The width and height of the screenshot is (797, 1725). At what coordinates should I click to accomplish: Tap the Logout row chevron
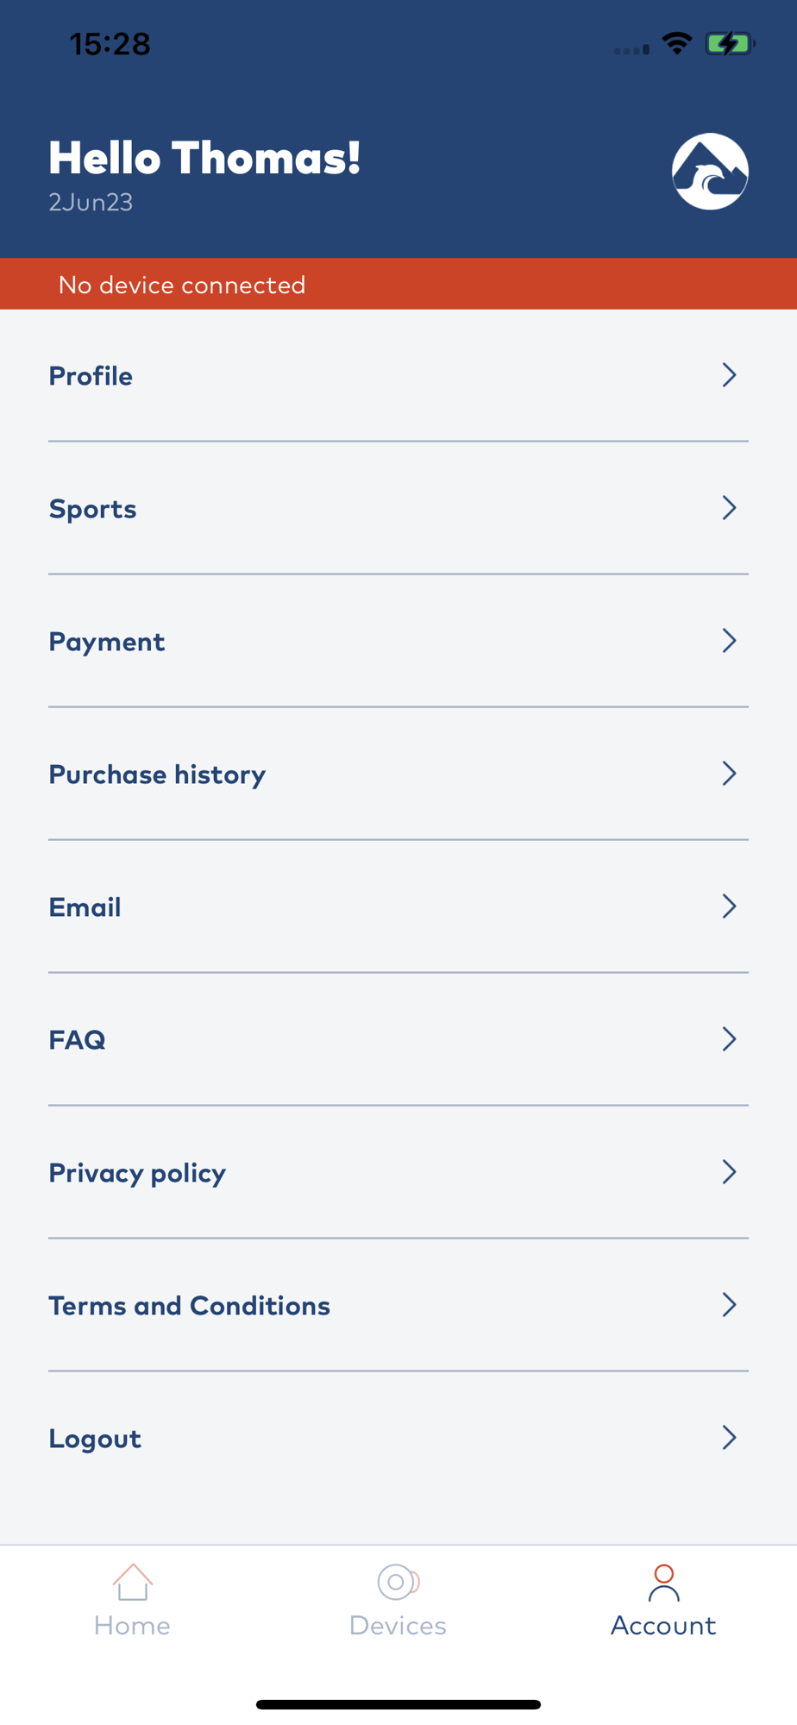tap(729, 1438)
